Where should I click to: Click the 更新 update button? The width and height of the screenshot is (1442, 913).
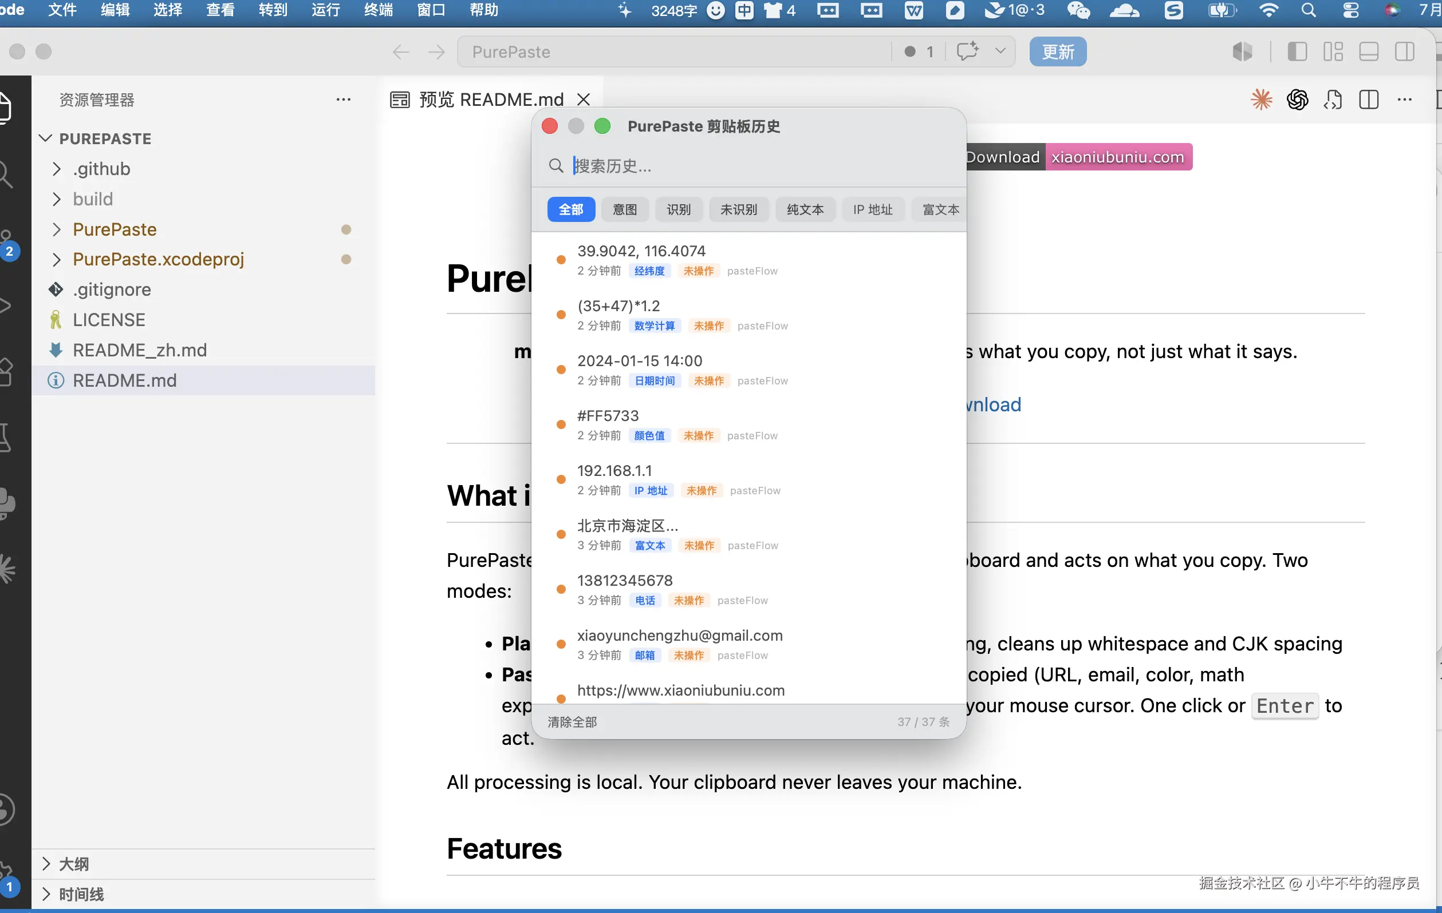point(1058,51)
